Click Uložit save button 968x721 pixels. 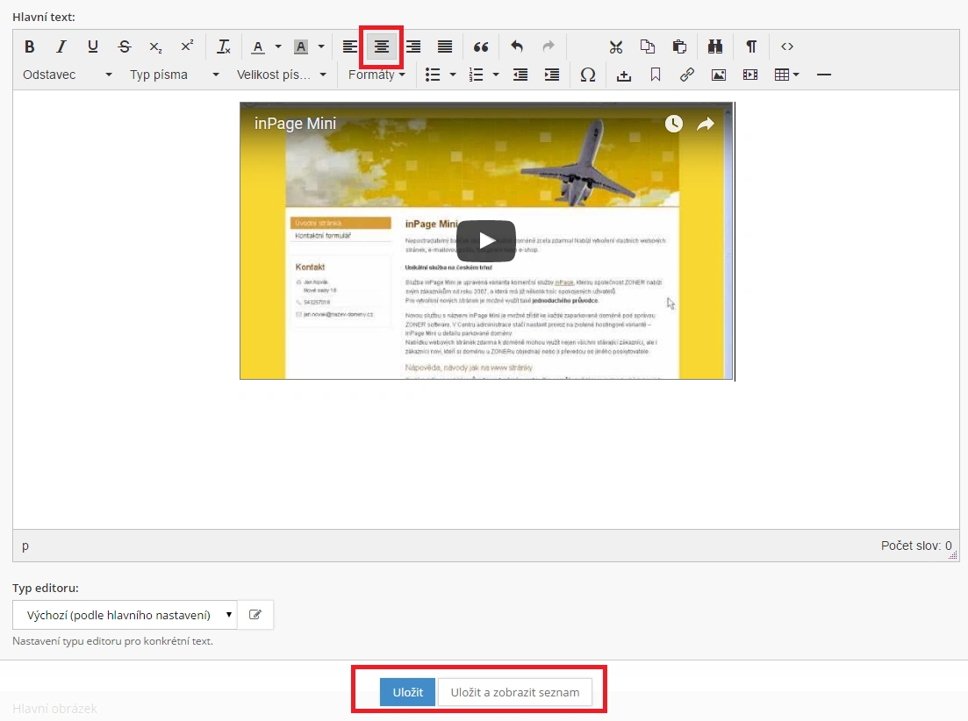(x=407, y=692)
